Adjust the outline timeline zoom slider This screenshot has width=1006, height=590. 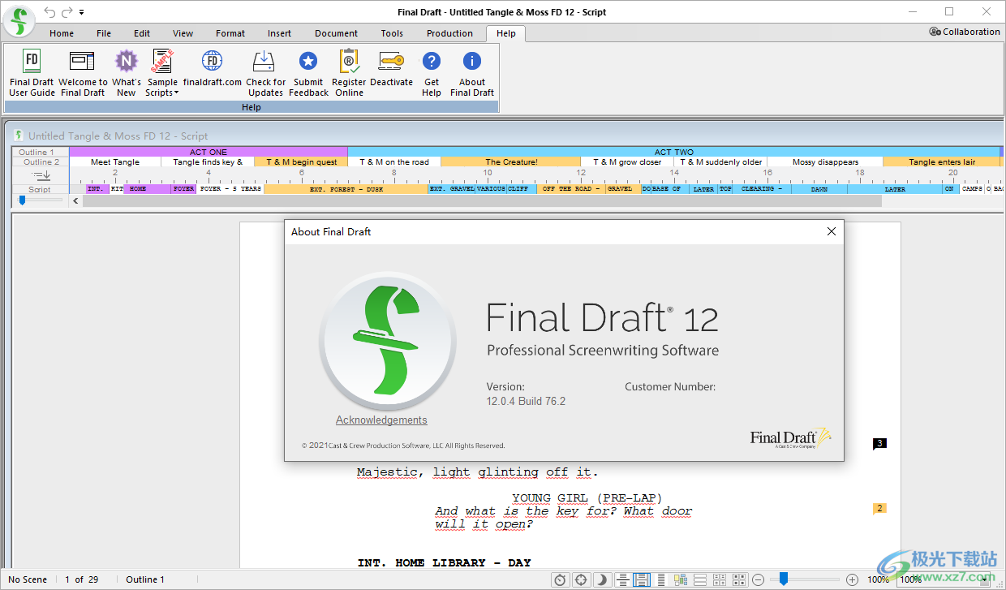23,200
